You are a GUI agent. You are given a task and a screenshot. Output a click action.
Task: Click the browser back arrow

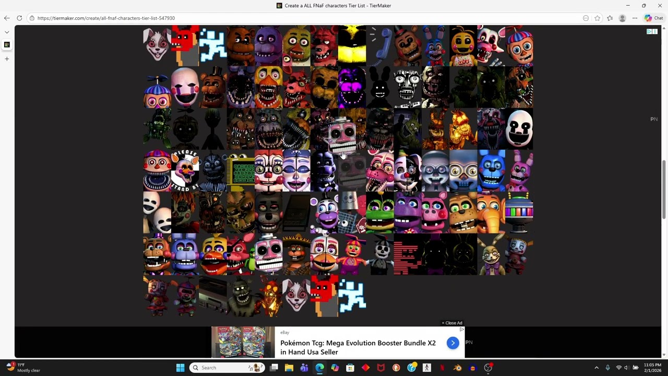[x=7, y=18]
